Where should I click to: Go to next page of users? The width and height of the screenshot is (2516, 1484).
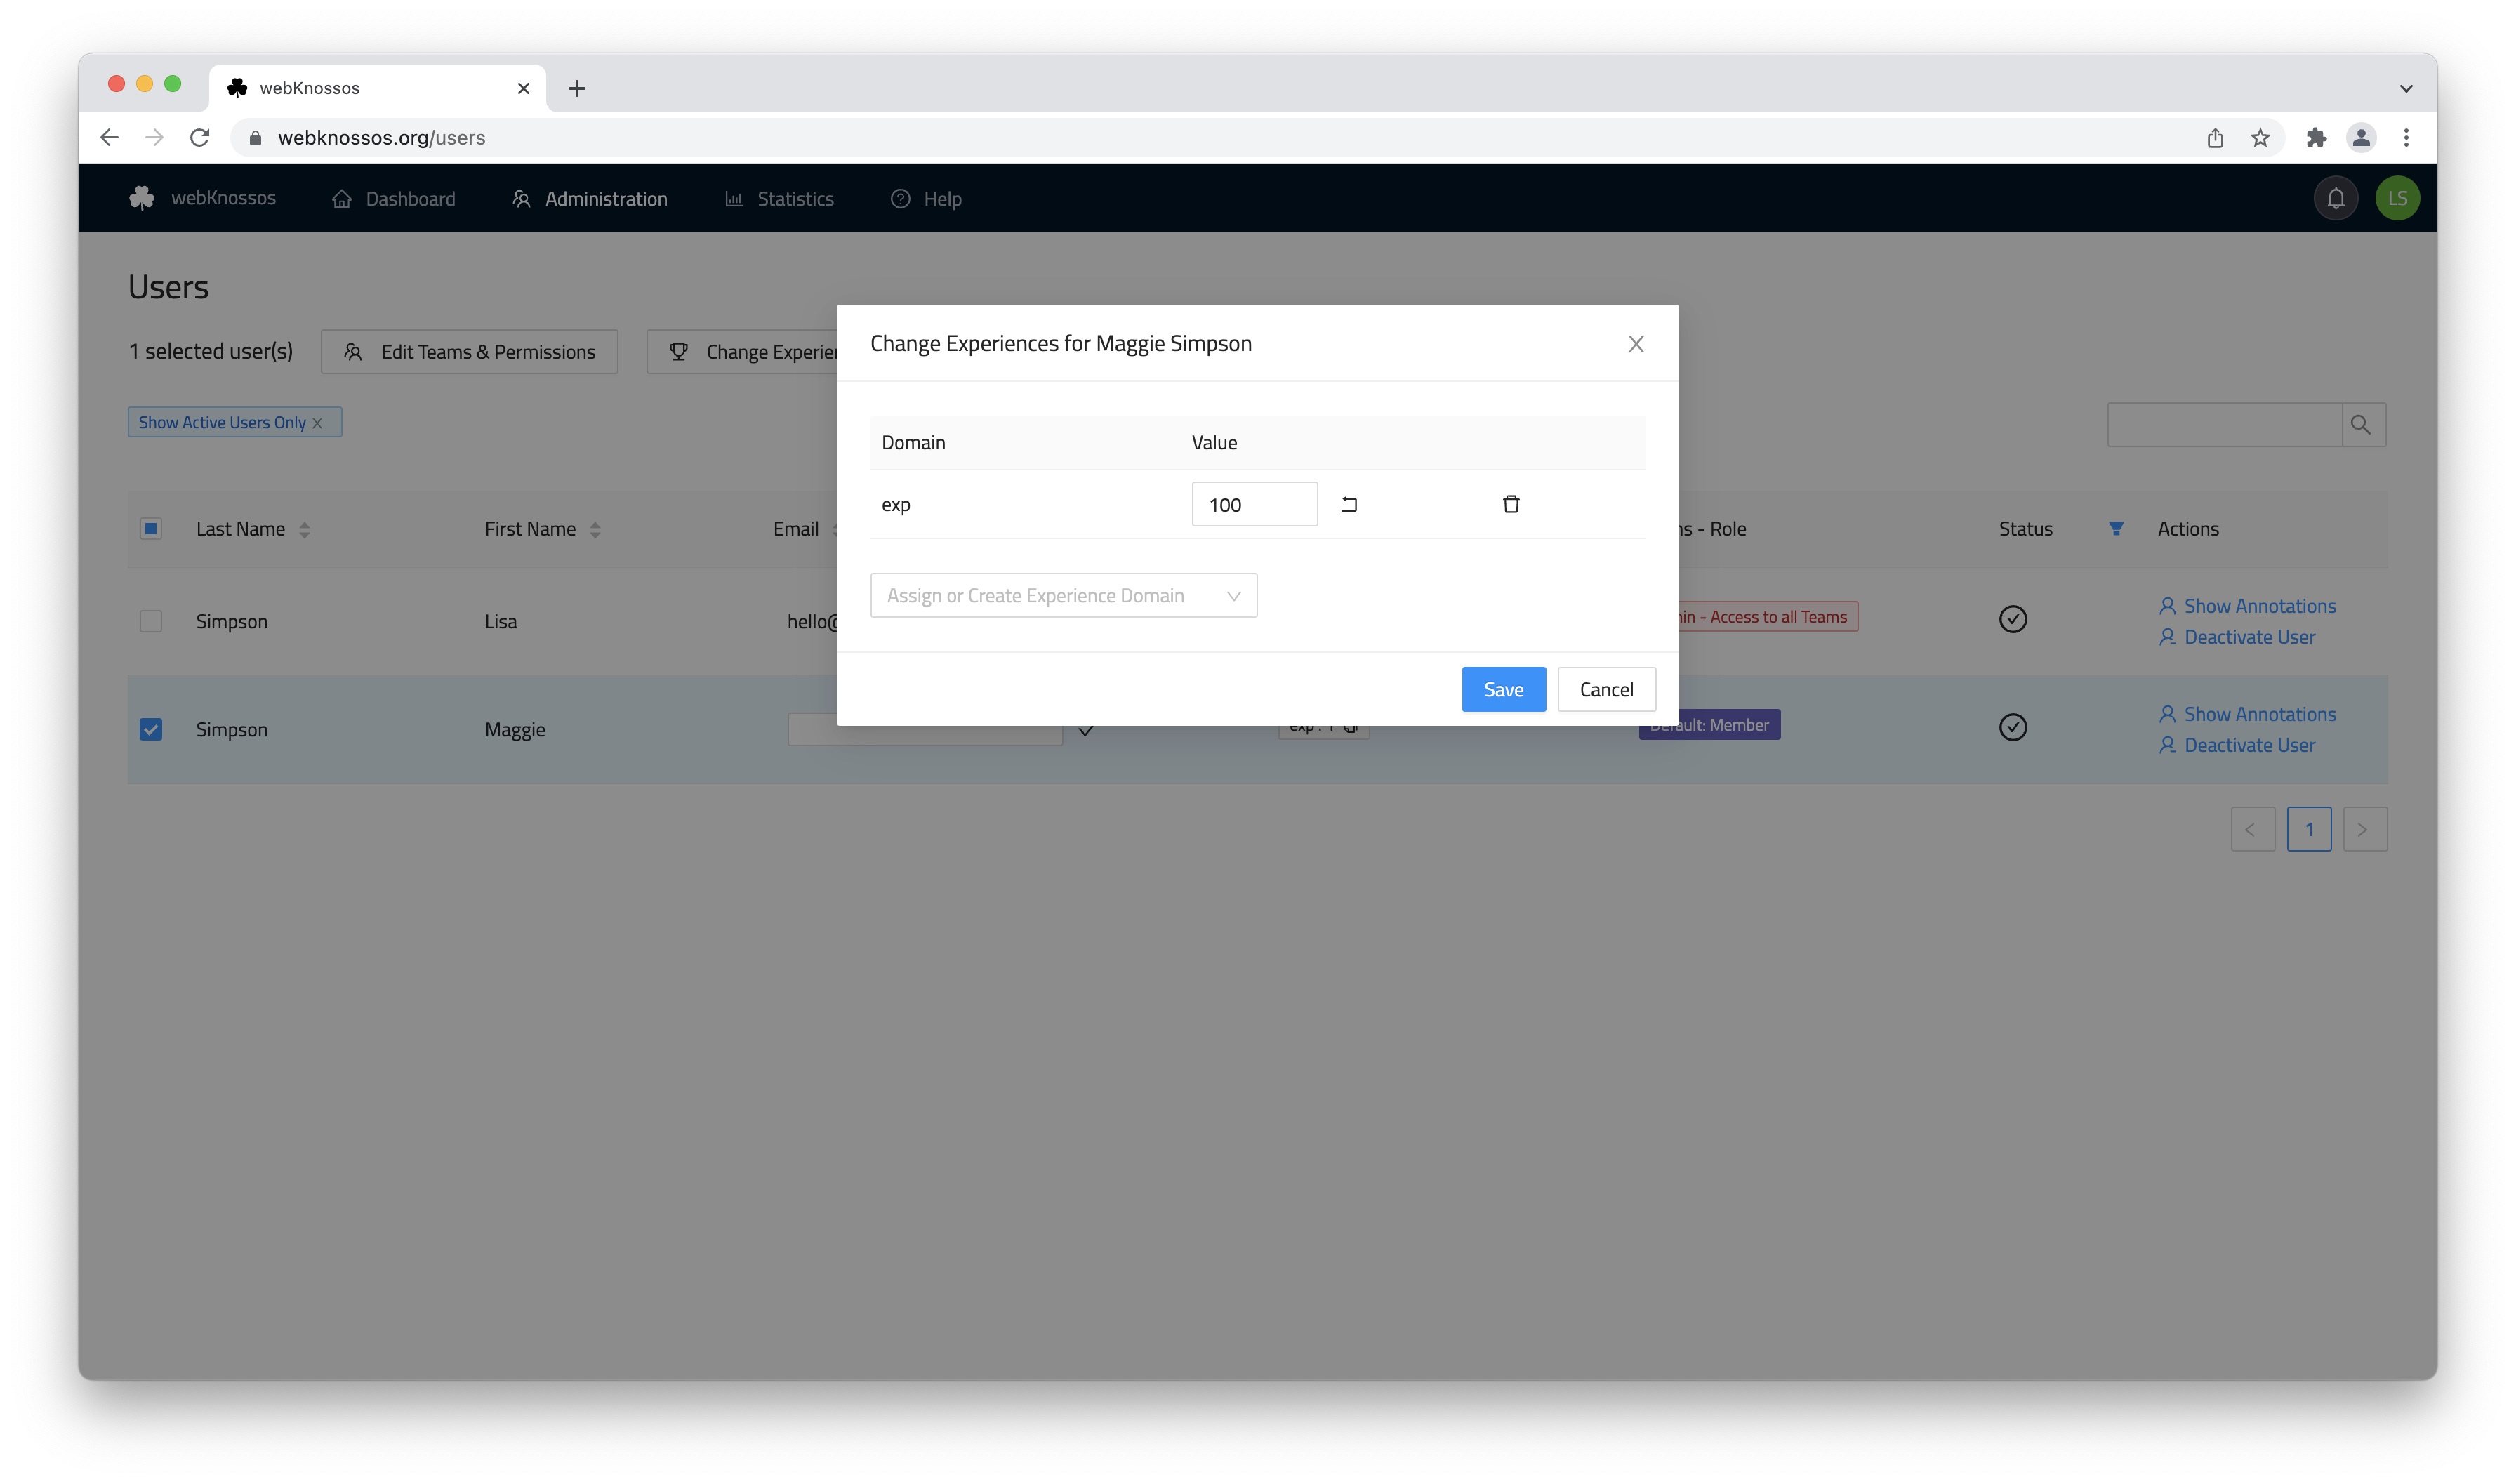click(x=2364, y=829)
